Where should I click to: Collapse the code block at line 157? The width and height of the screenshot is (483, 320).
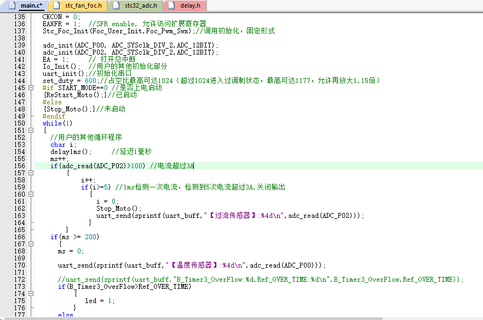(30, 173)
